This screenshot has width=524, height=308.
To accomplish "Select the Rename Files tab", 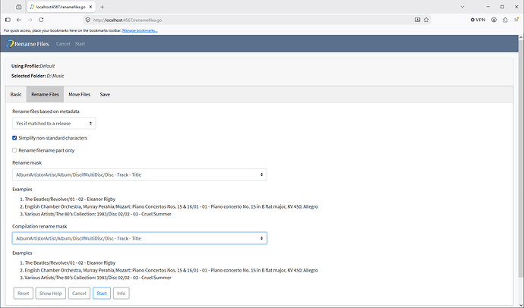I will [x=45, y=94].
